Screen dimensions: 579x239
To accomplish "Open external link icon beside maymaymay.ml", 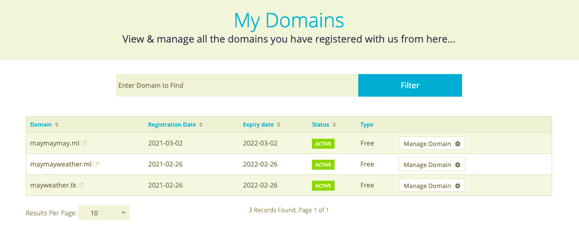I will tap(84, 143).
